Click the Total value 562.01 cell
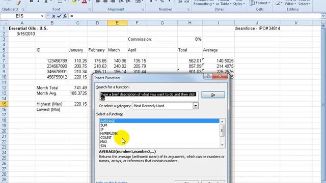Screen dimensions: 326x183 tap(190, 61)
